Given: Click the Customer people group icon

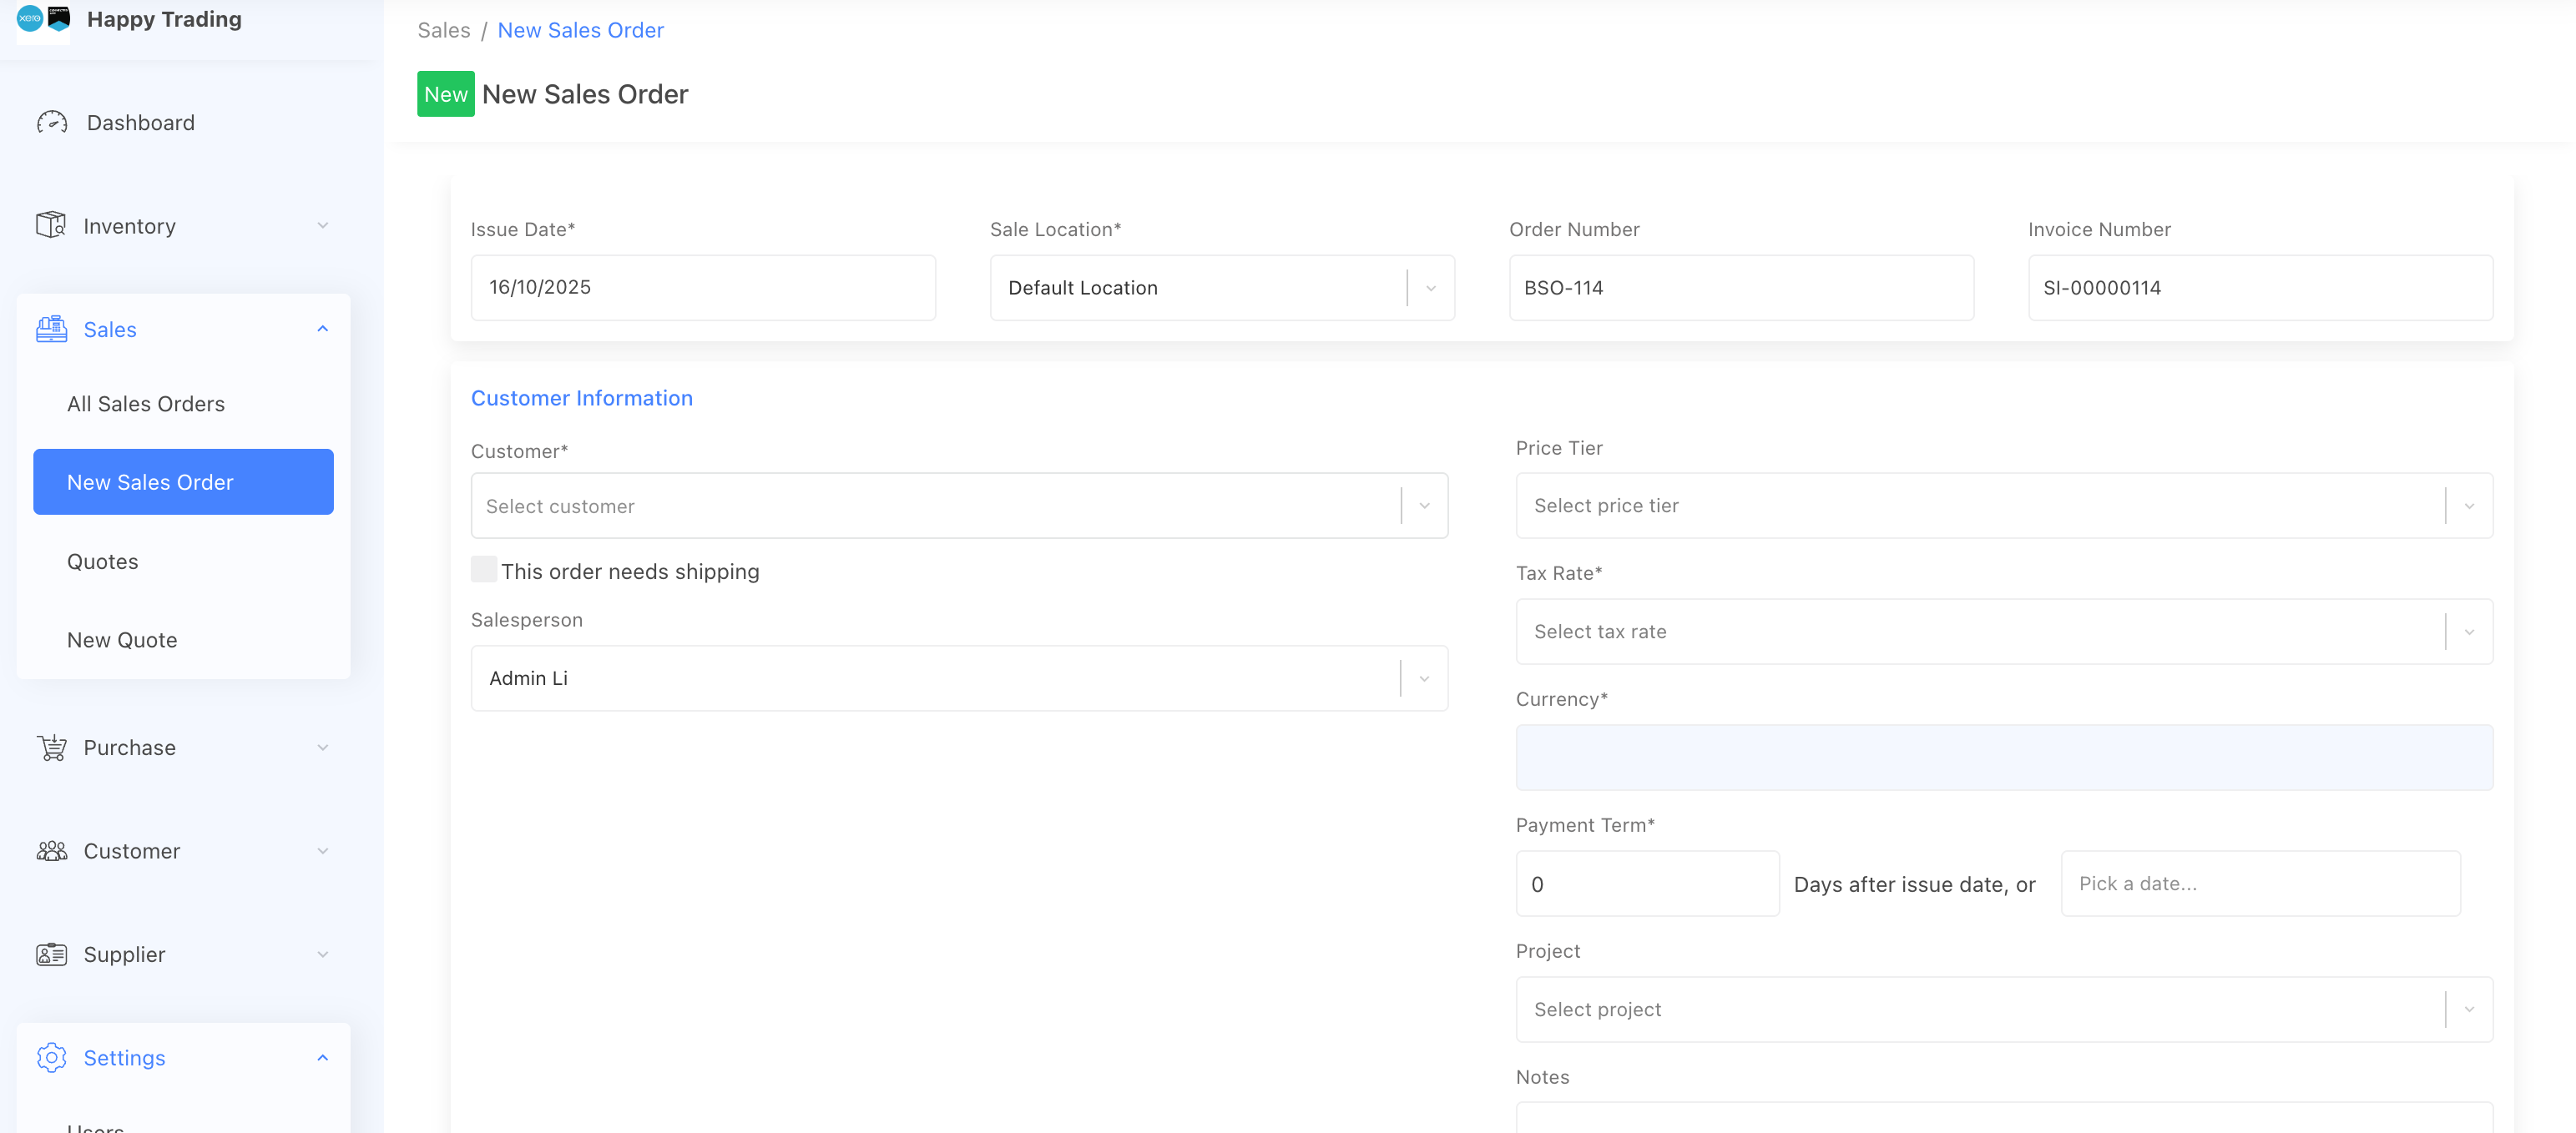Looking at the screenshot, I should (x=51, y=850).
